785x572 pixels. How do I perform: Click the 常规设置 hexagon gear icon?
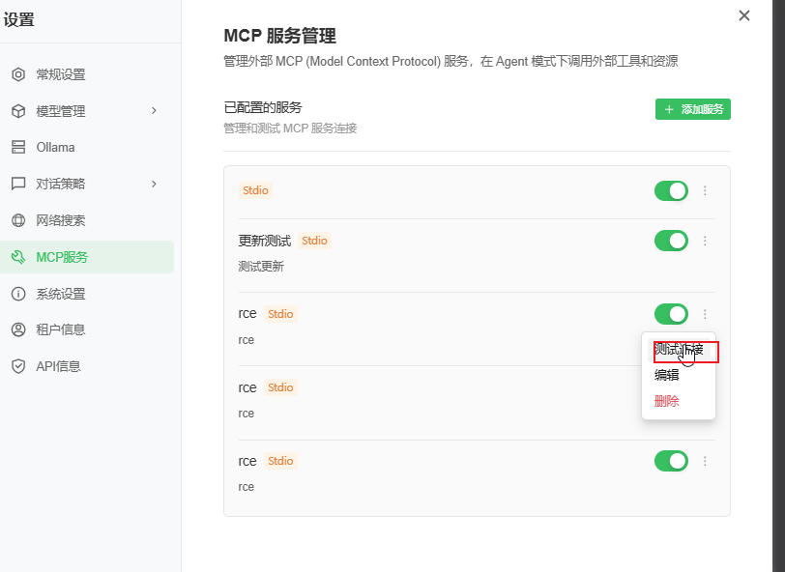(18, 74)
